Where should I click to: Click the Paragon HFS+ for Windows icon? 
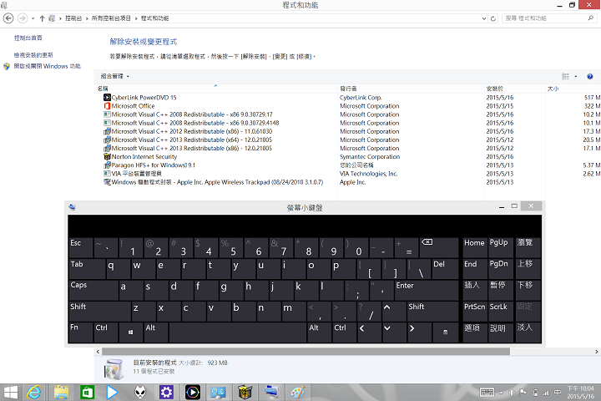point(107,165)
